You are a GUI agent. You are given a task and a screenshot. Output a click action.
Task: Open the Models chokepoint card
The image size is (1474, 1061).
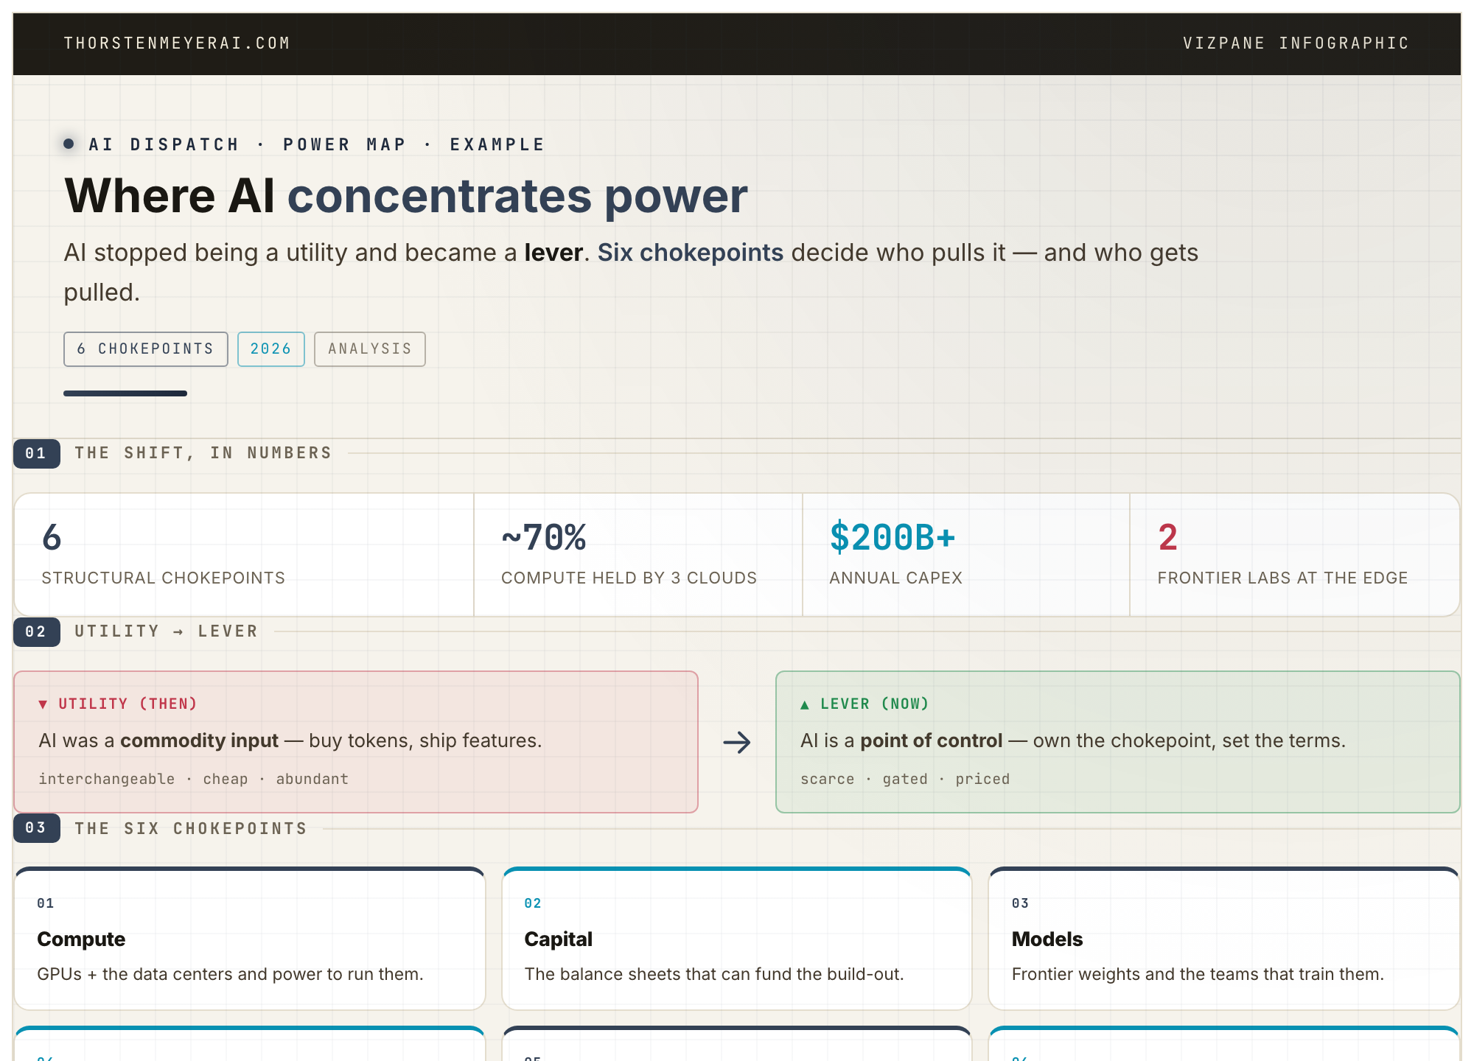(1224, 939)
